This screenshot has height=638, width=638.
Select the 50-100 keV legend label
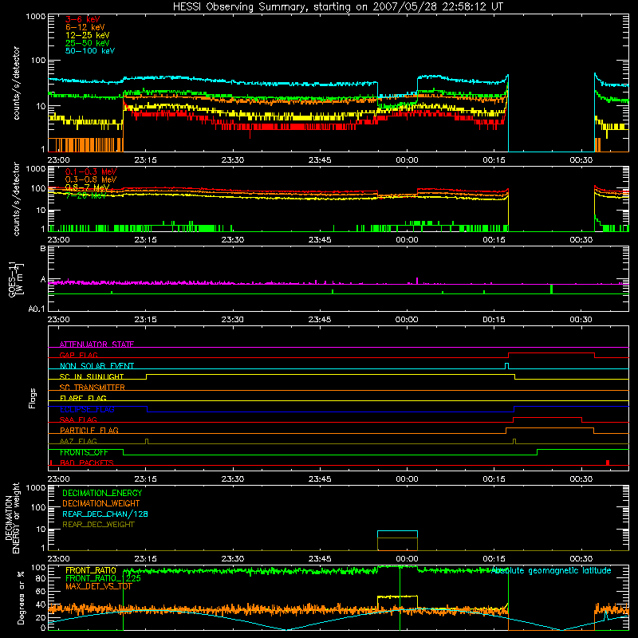click(90, 50)
